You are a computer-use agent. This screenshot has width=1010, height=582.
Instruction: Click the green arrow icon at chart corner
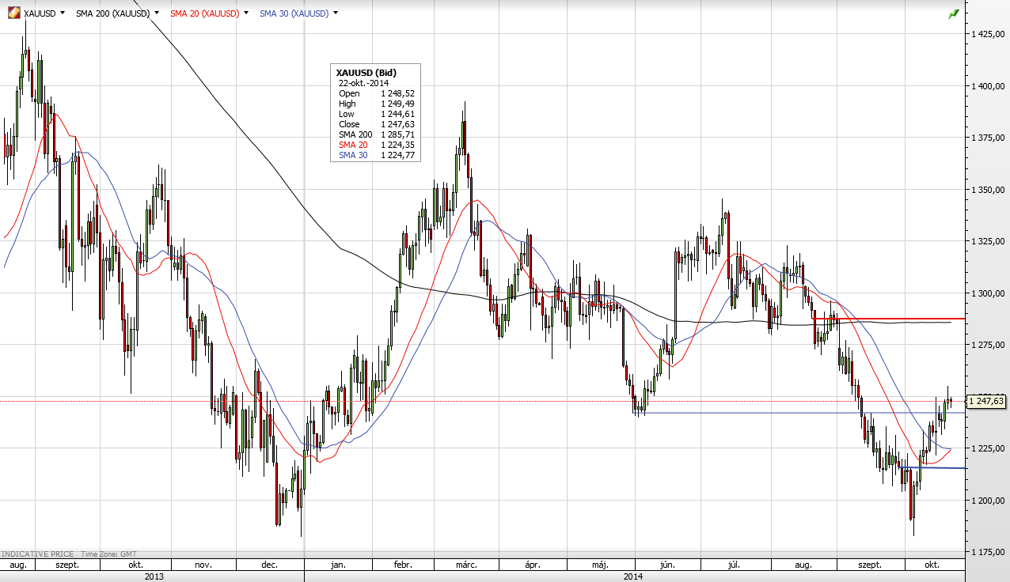click(x=953, y=14)
